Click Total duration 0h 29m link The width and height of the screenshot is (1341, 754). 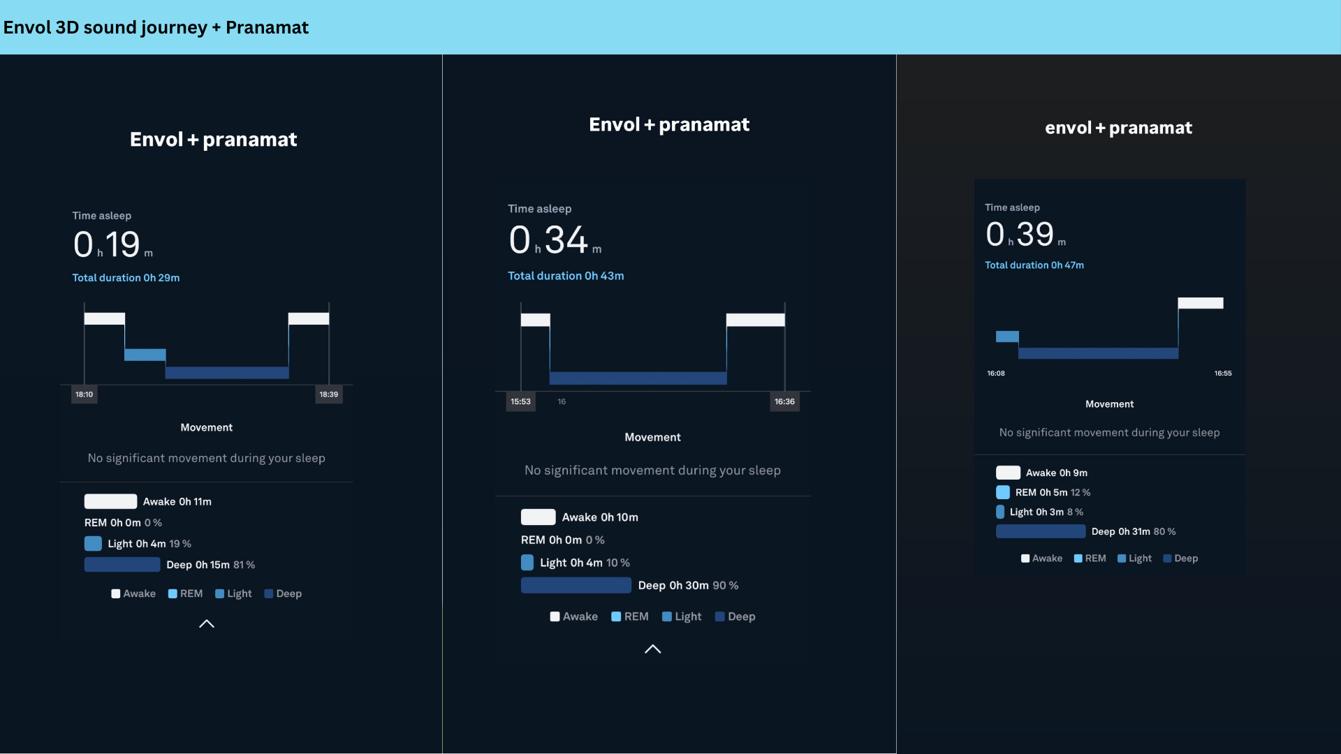click(x=126, y=278)
